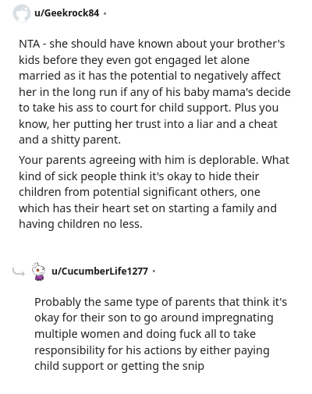Open Geekrock84's profile avatar
The image size is (312, 394).
click(x=22, y=13)
